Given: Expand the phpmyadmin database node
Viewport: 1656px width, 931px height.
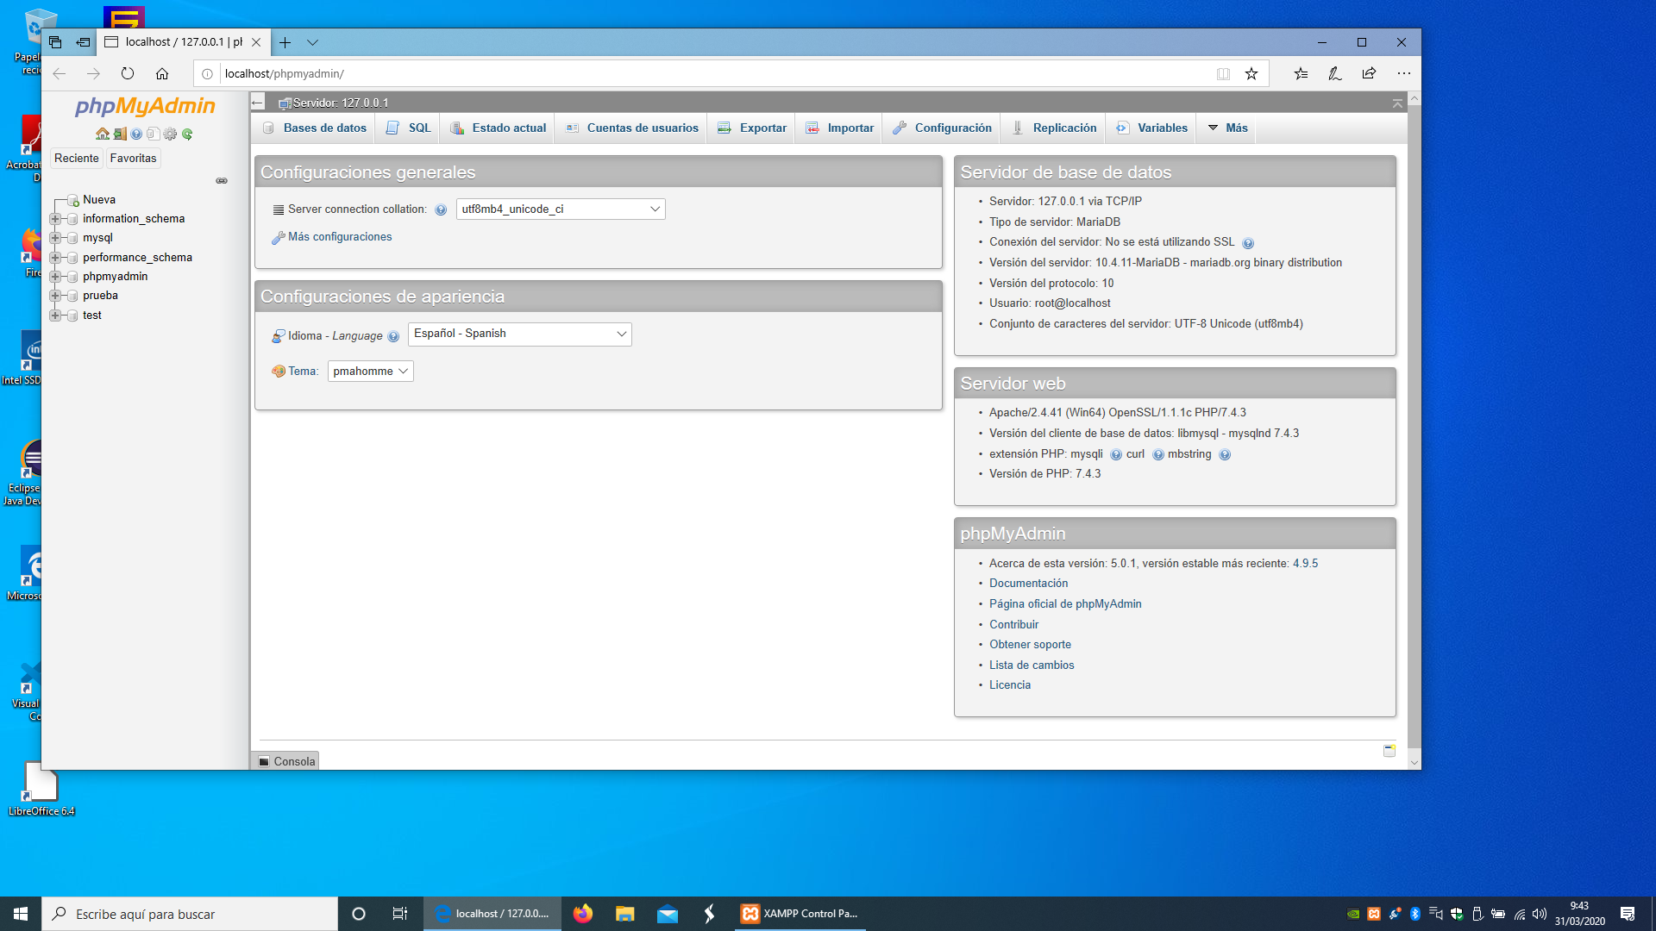Looking at the screenshot, I should [x=55, y=277].
